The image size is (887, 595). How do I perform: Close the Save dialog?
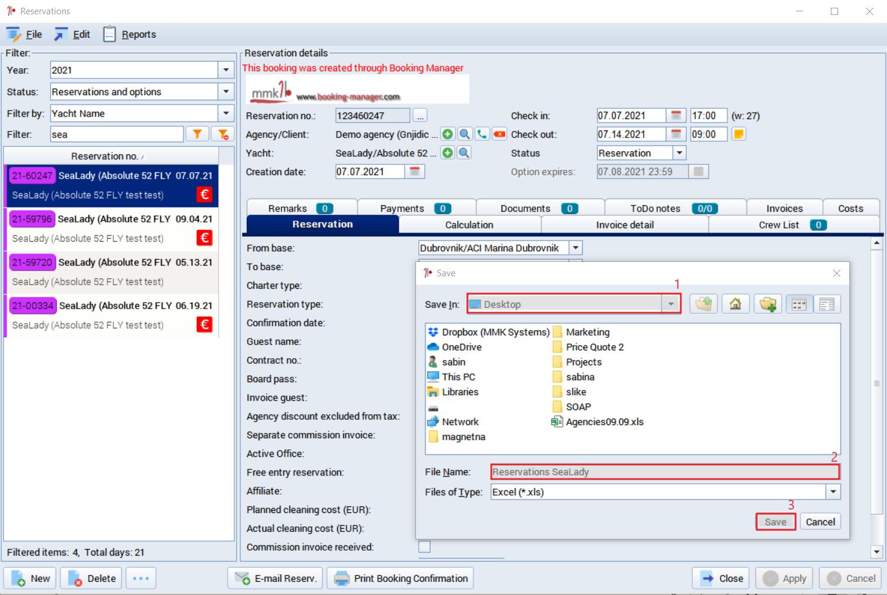click(837, 273)
